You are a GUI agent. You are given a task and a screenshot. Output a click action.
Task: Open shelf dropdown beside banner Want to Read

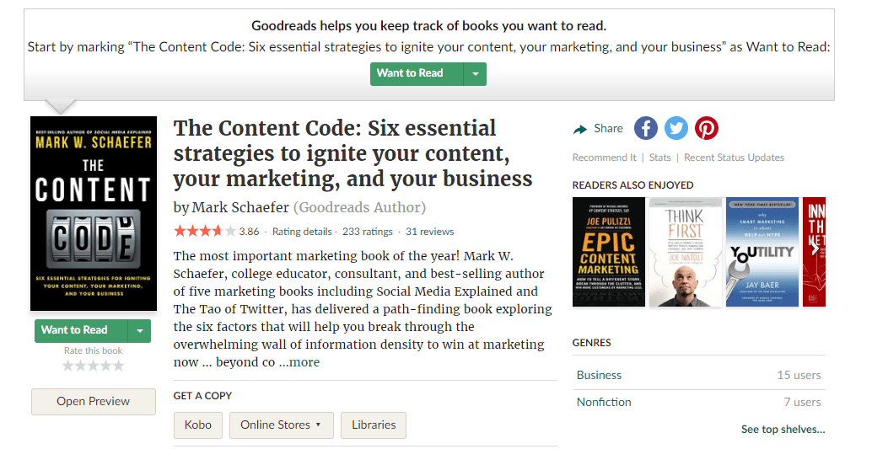tap(475, 74)
